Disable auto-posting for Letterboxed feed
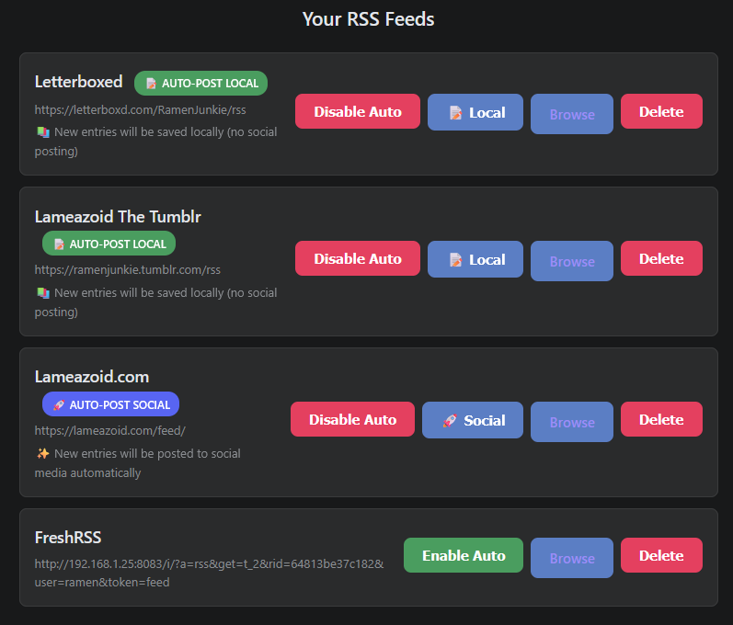The width and height of the screenshot is (733, 625). pos(357,112)
